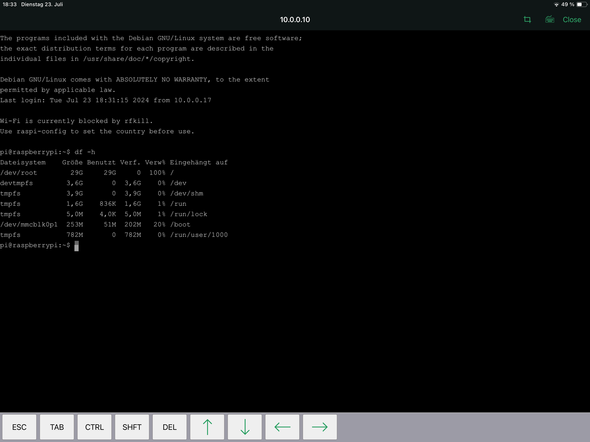Click the 'Use raspi-config' instruction line
This screenshot has height=442, width=590.
[97, 131]
